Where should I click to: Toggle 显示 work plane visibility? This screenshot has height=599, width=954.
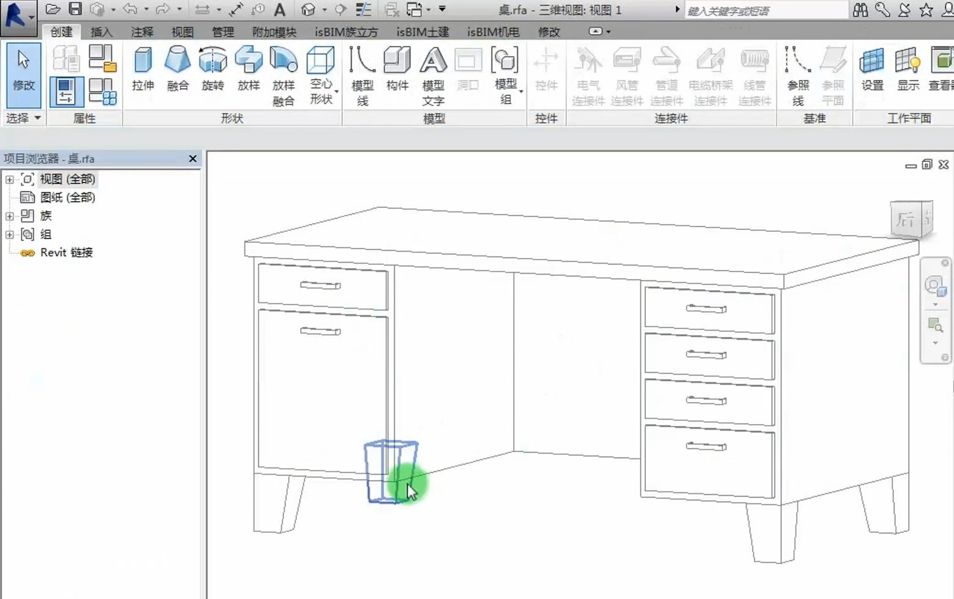pyautogui.click(x=908, y=69)
